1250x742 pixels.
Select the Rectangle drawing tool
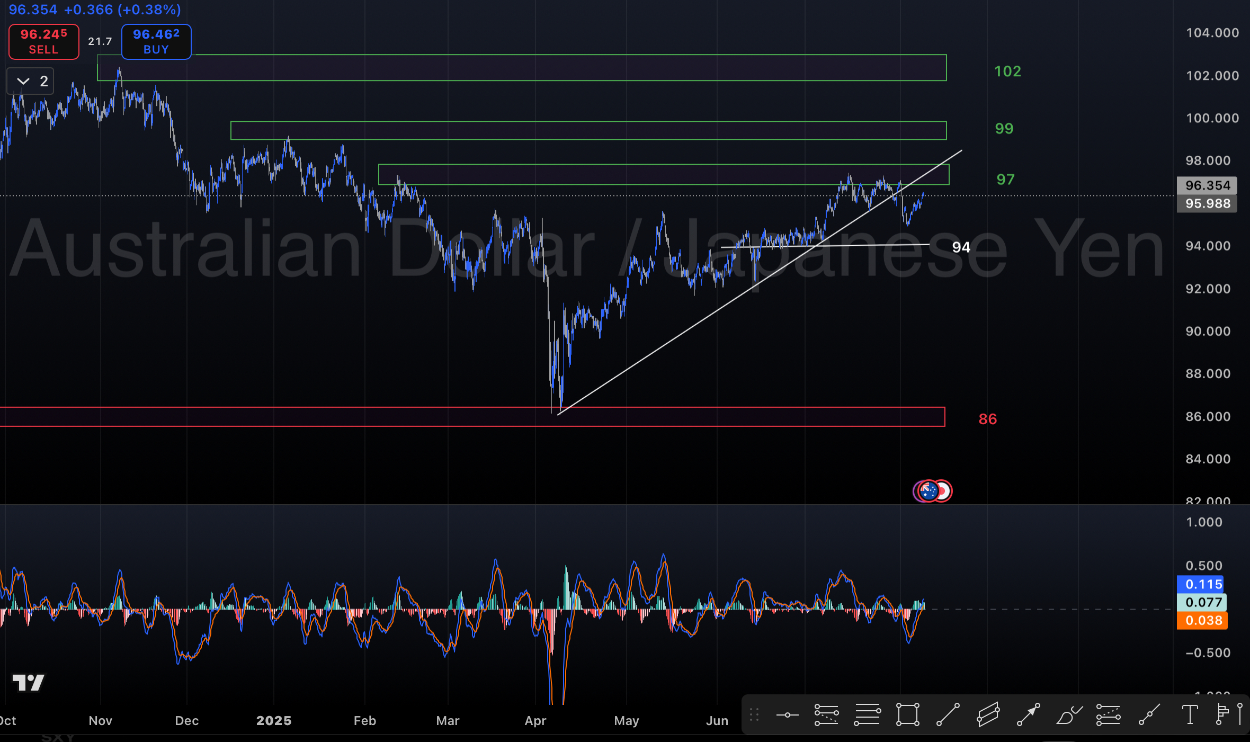907,715
